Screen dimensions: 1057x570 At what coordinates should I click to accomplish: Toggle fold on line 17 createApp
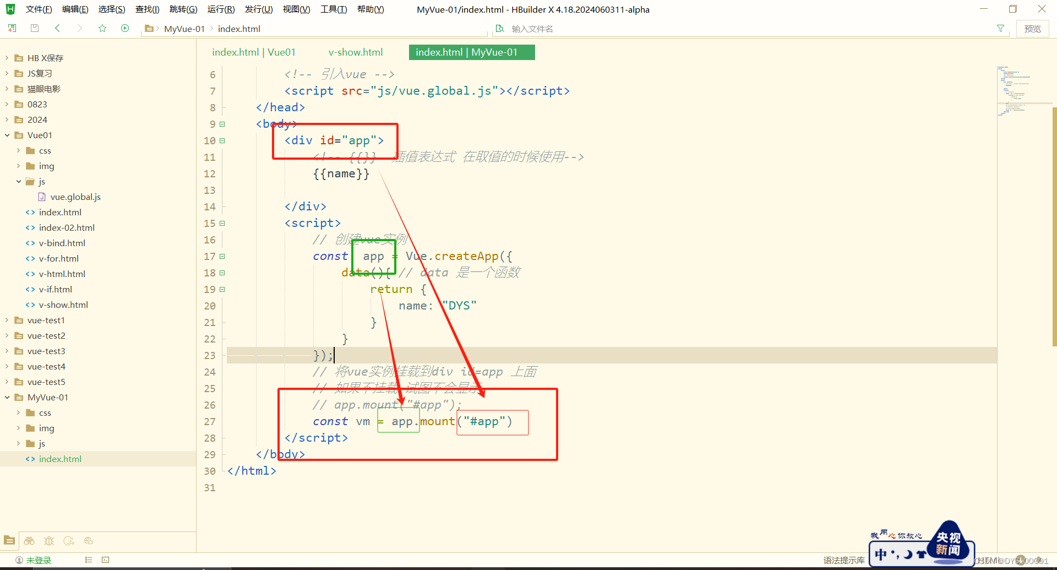point(222,256)
